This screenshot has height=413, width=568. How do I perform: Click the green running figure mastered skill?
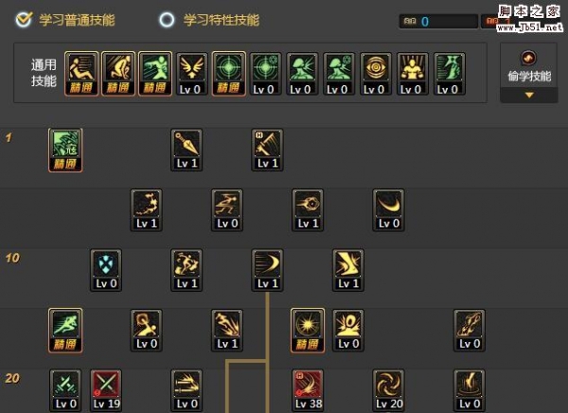pos(65,331)
